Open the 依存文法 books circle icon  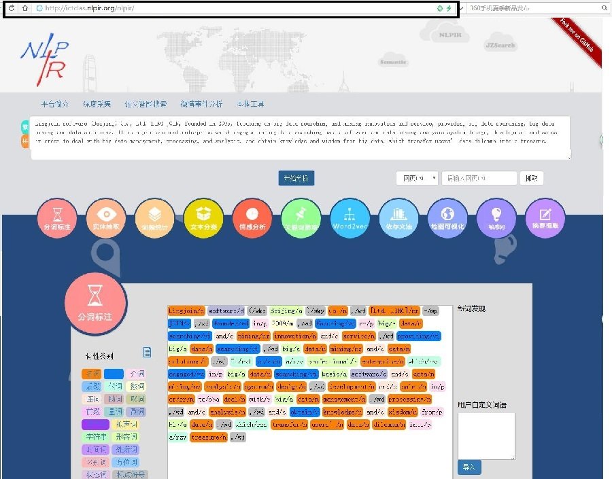pyautogui.click(x=398, y=218)
